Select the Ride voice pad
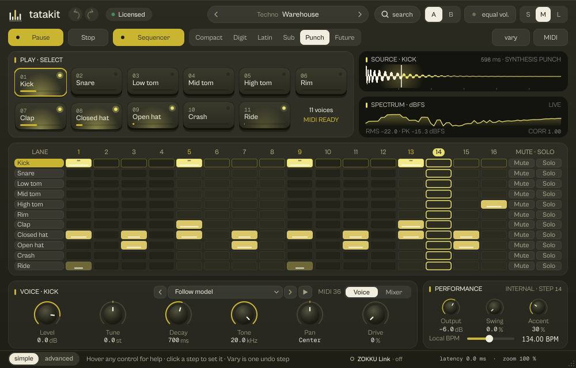 [x=264, y=116]
